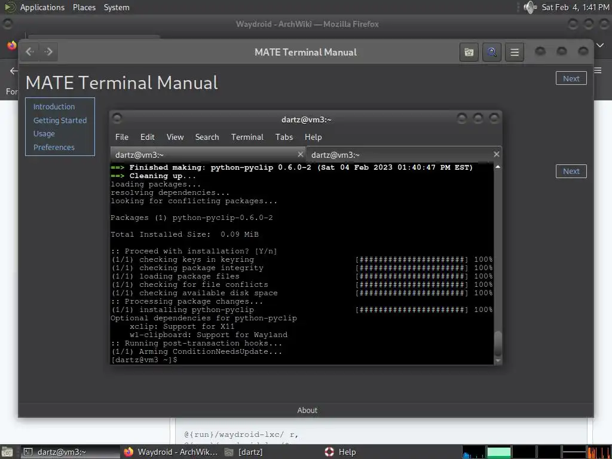Close the first terminal tab with its X
Viewport: 612px width, 459px height.
300,155
